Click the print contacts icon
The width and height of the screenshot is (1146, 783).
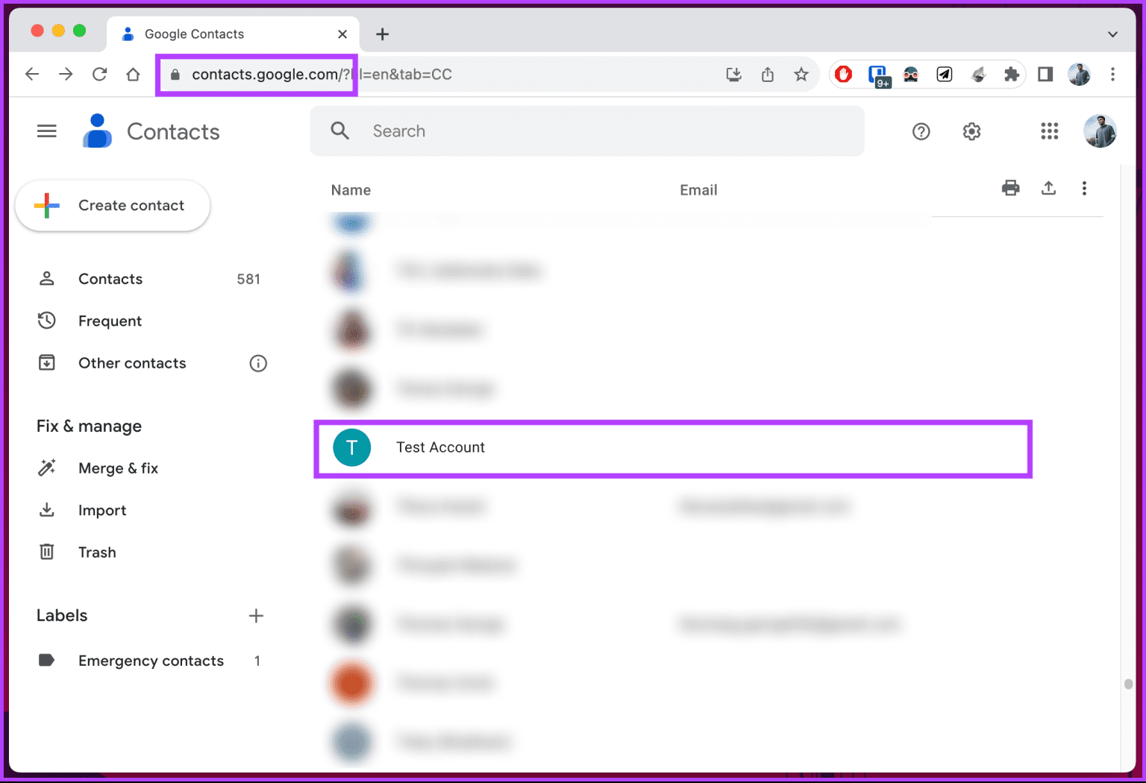[1010, 189]
